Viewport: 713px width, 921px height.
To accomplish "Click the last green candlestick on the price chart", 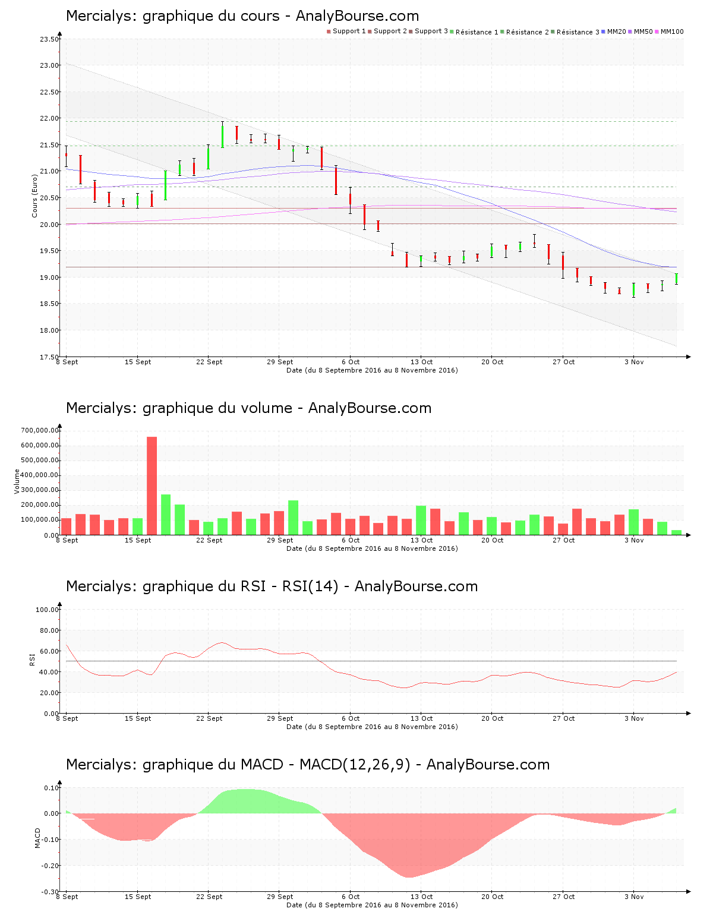I will click(676, 279).
